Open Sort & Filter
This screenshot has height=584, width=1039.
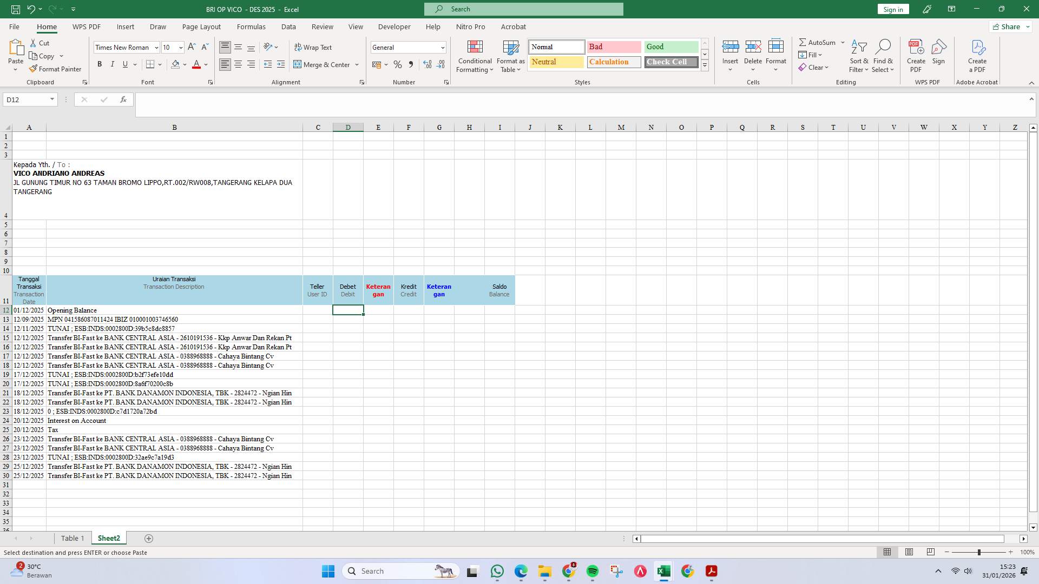point(859,56)
